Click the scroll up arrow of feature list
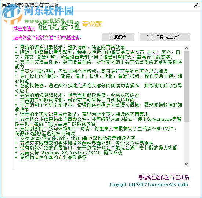This screenshot has width=202, height=198. point(186,48)
